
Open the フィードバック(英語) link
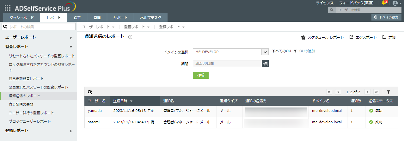356,3
